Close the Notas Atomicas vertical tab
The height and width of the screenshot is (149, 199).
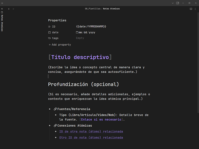tap(2, 9)
